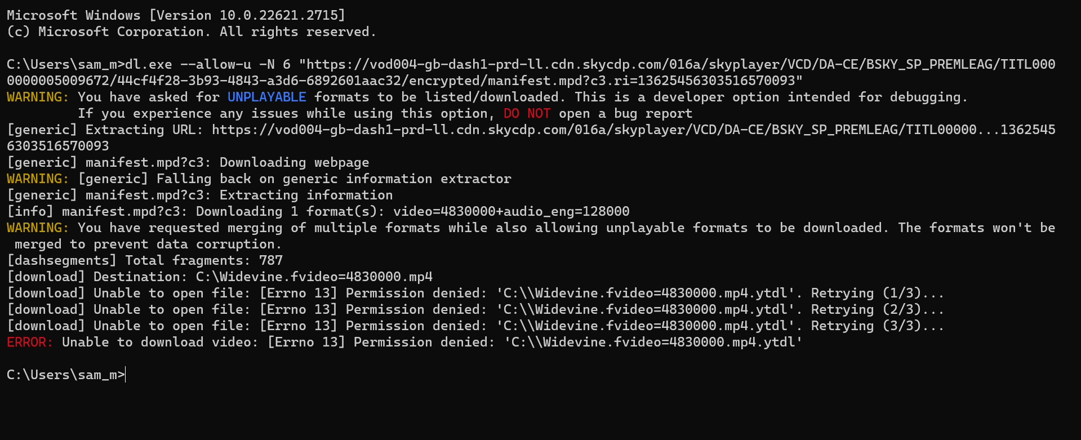Screen dimensions: 1081x440
Task: Click the blue "UNPLAYABLE" word
Action: (x=266, y=97)
